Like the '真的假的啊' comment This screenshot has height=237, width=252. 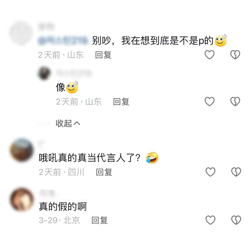210,220
